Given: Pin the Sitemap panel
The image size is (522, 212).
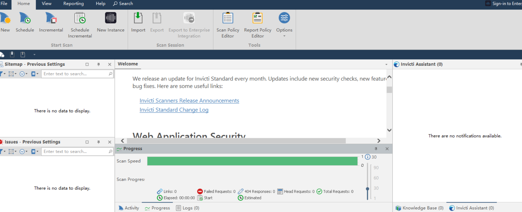Looking at the screenshot, I should click(x=99, y=64).
